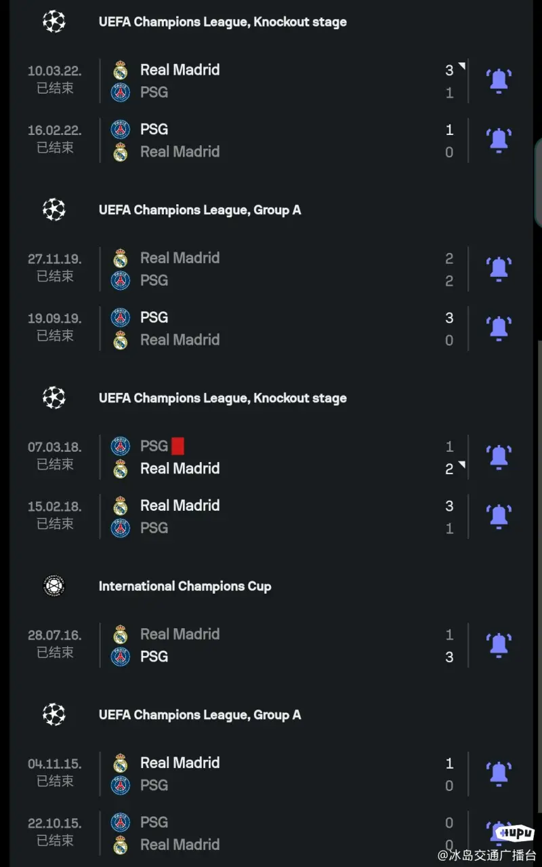The image size is (542, 867).
Task: Toggle notification bell for 10.03.22 match
Action: [499, 81]
